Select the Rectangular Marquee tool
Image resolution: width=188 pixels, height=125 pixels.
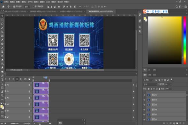coord(2,20)
